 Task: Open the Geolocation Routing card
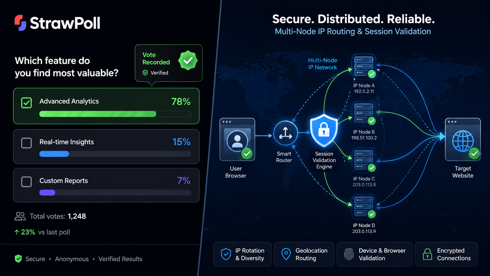[x=304, y=254]
